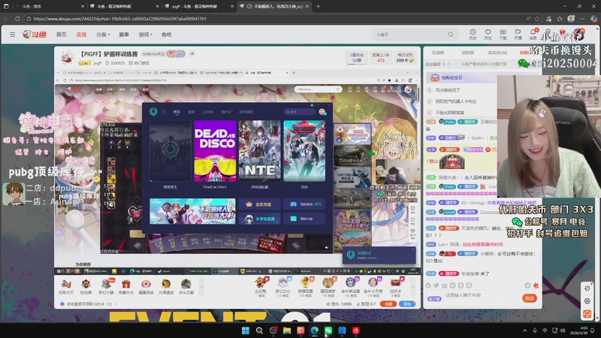Open the 赛事 navigation item

pyautogui.click(x=124, y=35)
